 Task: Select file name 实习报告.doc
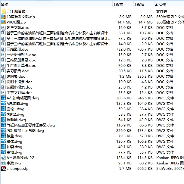pos(17,71)
